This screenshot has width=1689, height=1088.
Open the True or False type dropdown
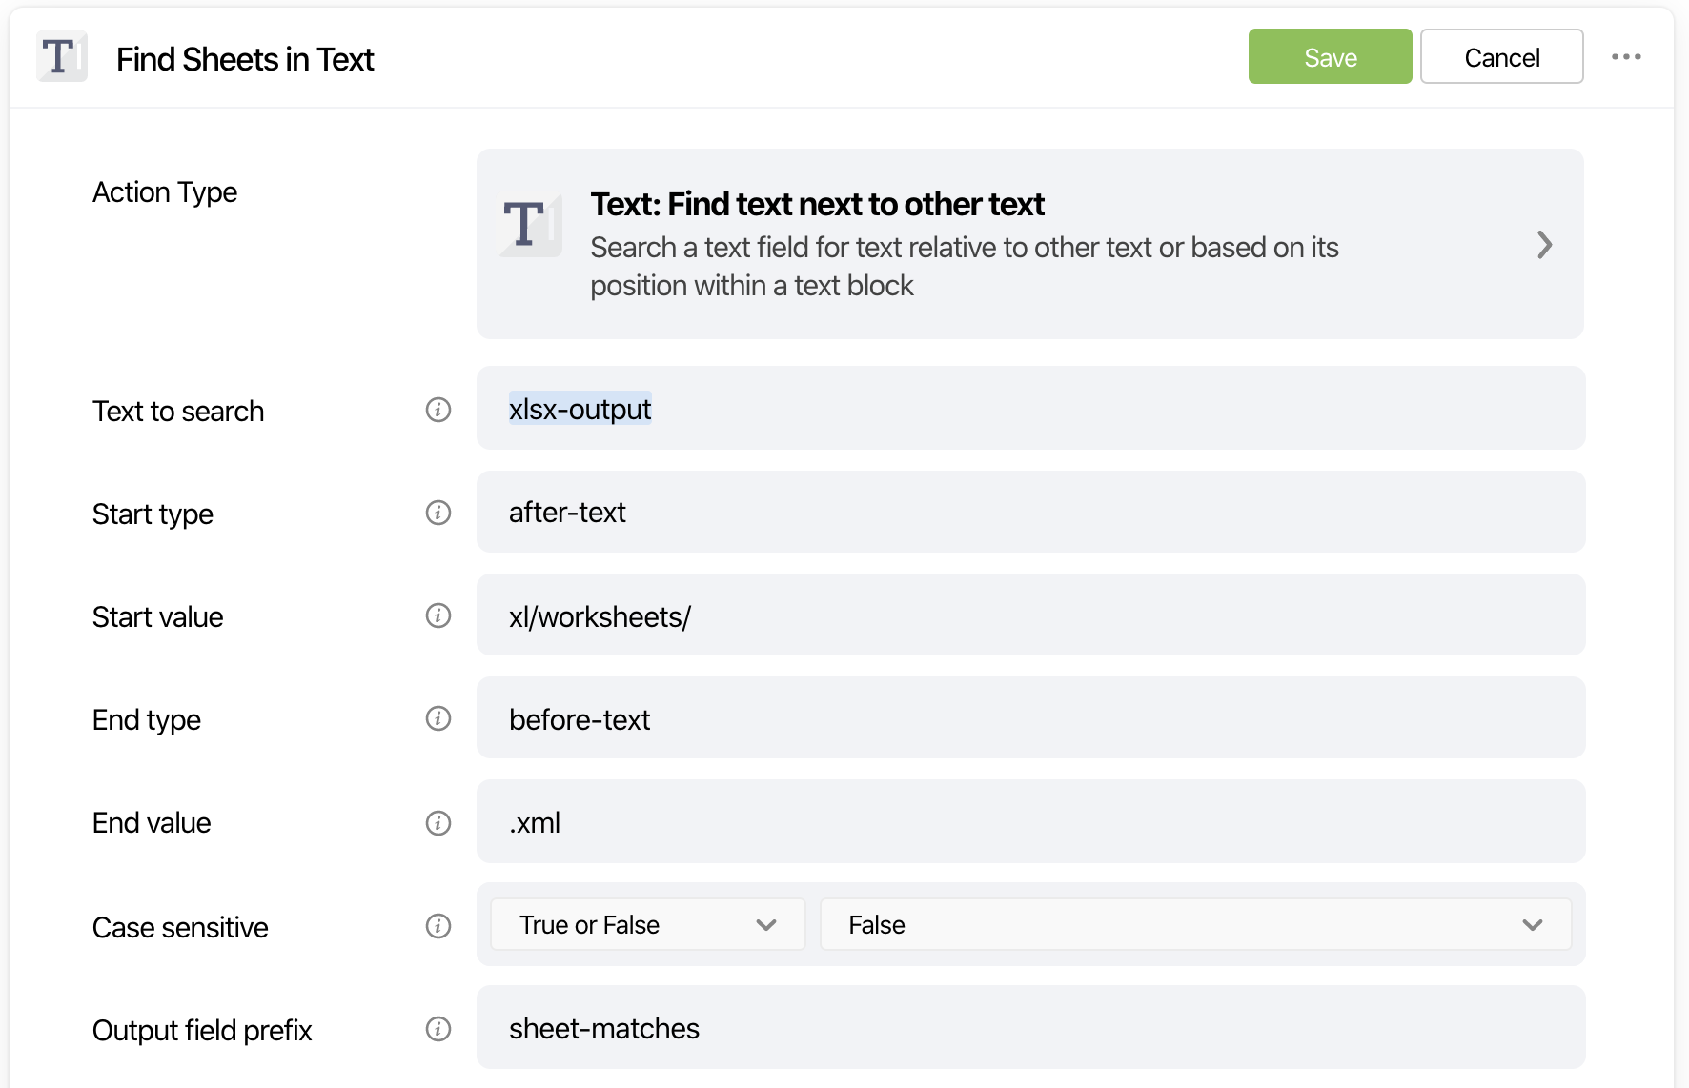click(648, 925)
